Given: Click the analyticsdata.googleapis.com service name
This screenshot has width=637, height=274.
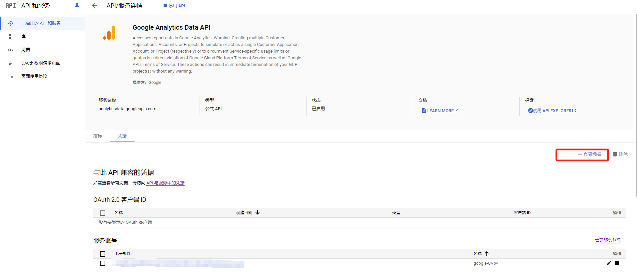Looking at the screenshot, I should [127, 109].
